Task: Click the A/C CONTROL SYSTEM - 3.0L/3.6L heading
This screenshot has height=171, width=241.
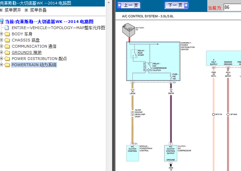Action: 148,16
